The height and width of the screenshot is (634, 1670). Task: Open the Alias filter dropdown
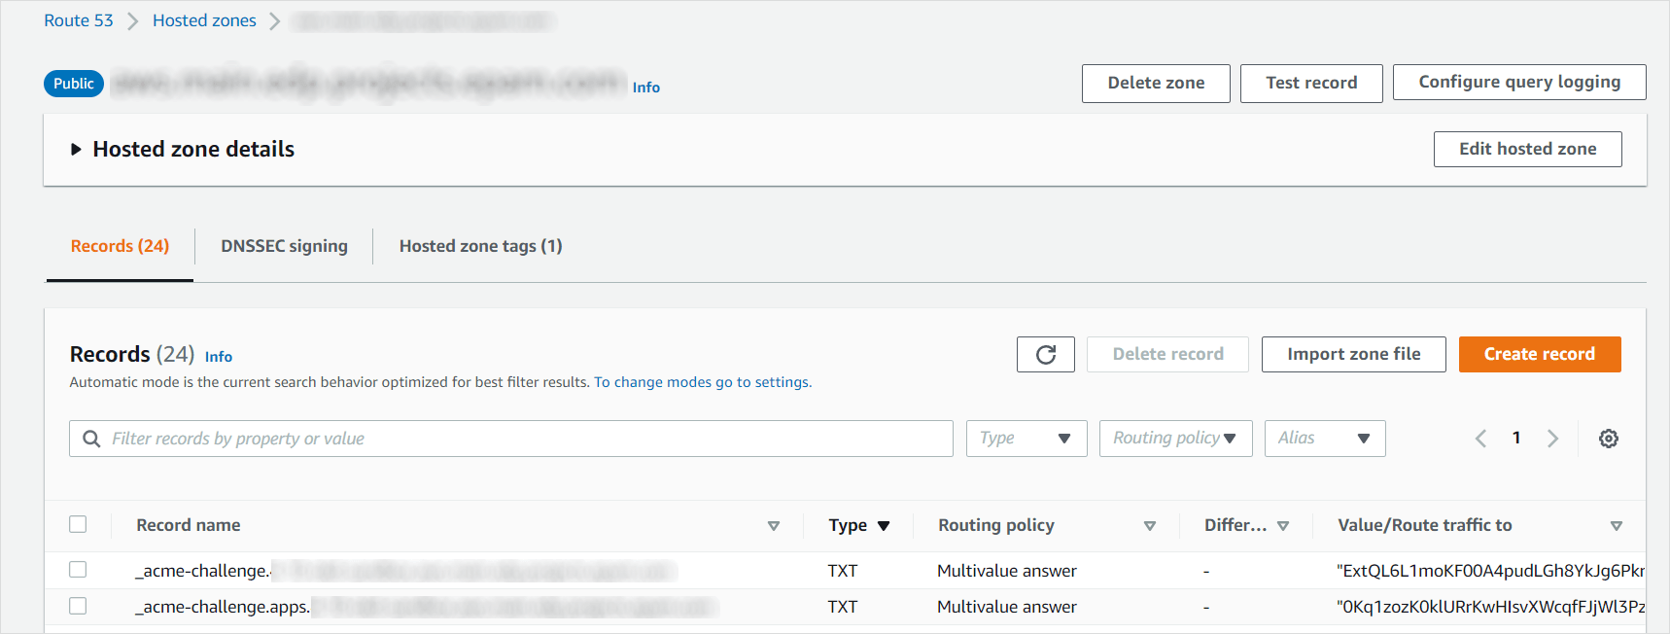click(1325, 439)
